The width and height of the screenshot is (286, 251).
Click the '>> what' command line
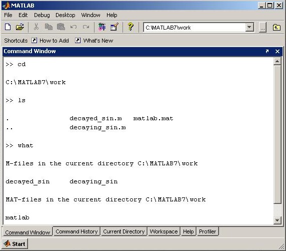coord(19,145)
